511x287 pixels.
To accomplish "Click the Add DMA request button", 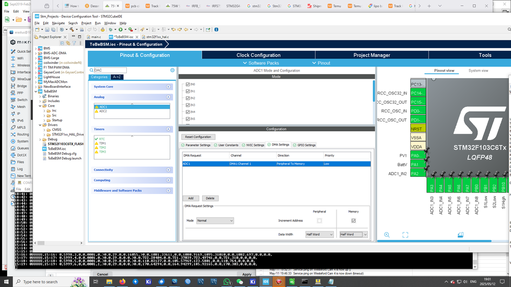I will 191,198.
